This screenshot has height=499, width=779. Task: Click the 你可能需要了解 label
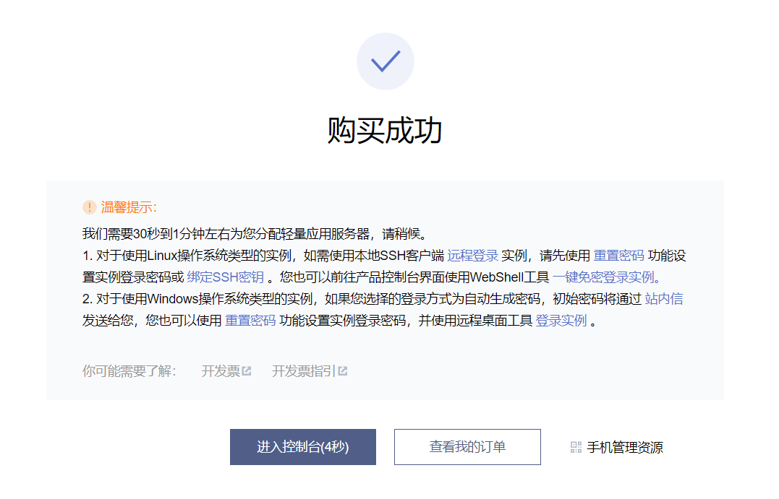click(x=129, y=371)
